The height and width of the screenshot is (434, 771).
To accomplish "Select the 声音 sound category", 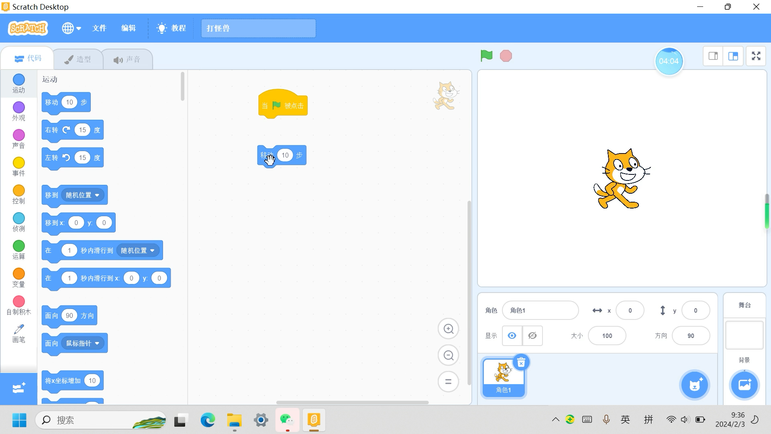I will click(18, 139).
